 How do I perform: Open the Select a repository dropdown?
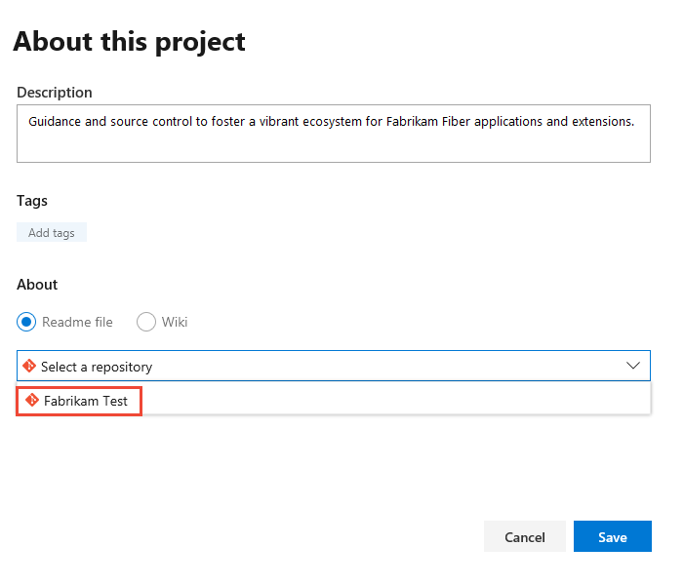pyautogui.click(x=333, y=366)
